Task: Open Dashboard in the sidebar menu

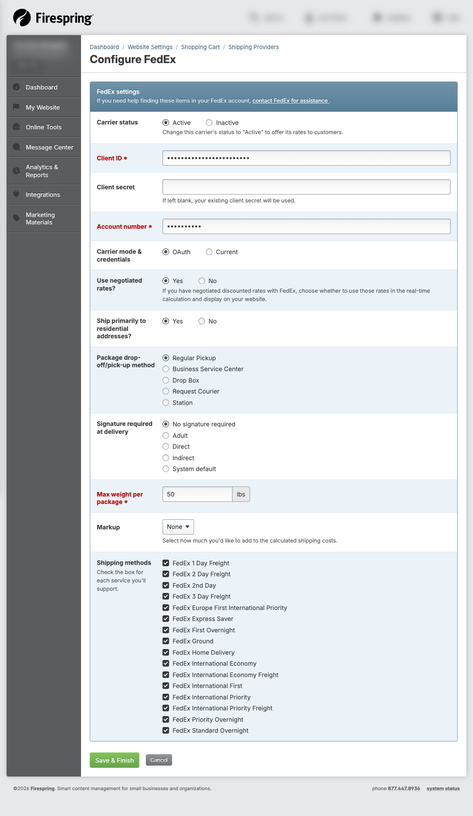Action: point(44,87)
